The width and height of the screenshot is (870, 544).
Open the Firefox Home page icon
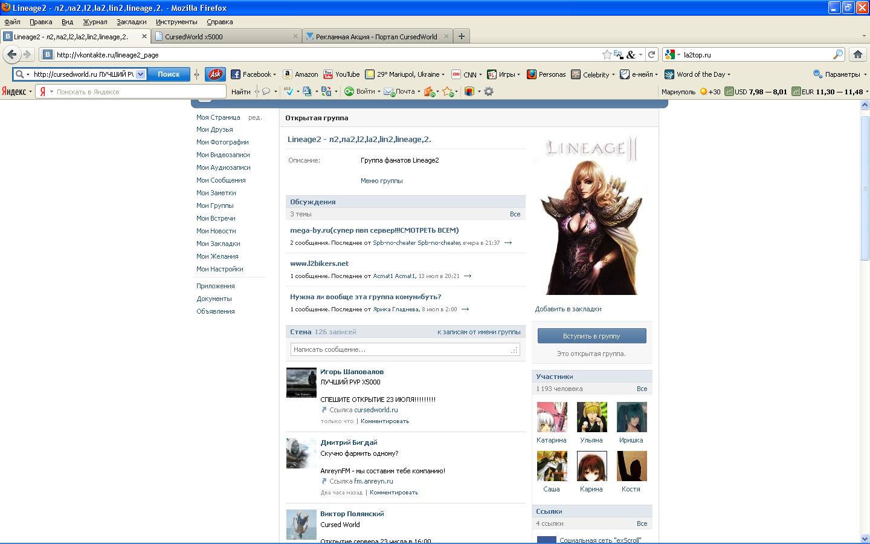(x=858, y=54)
